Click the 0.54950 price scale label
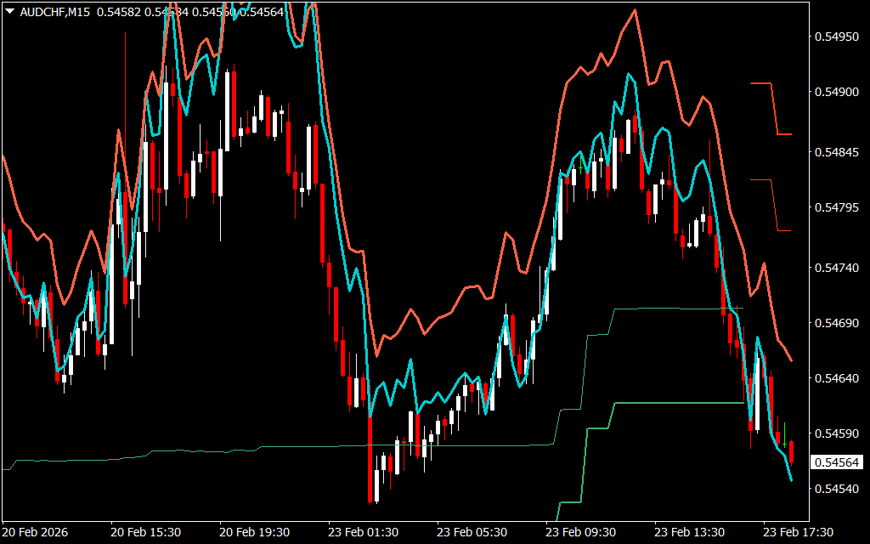Screen dimensions: 870x544 [837, 37]
